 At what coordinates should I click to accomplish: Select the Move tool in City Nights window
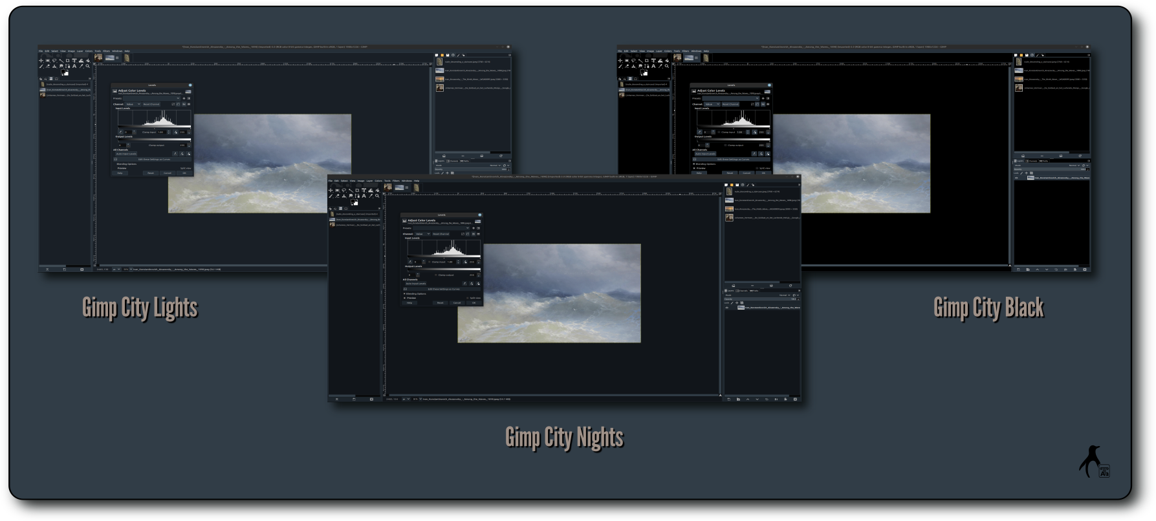pyautogui.click(x=331, y=191)
